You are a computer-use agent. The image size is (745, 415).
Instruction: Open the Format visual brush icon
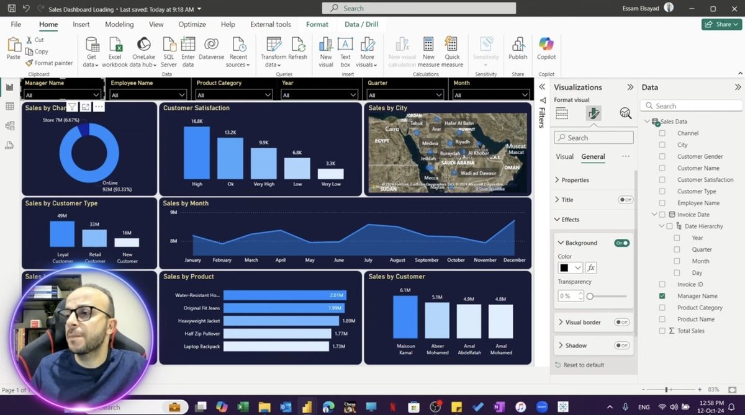(594, 113)
